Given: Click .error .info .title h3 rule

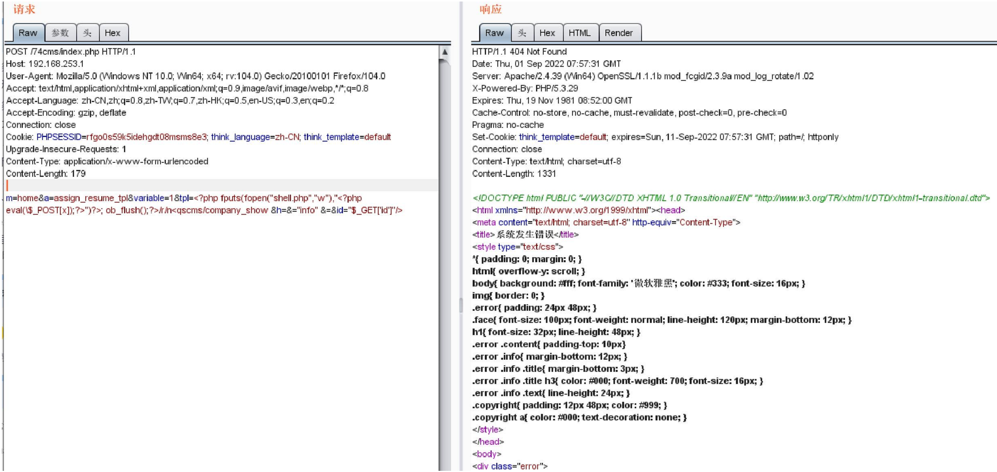Looking at the screenshot, I should [x=618, y=381].
